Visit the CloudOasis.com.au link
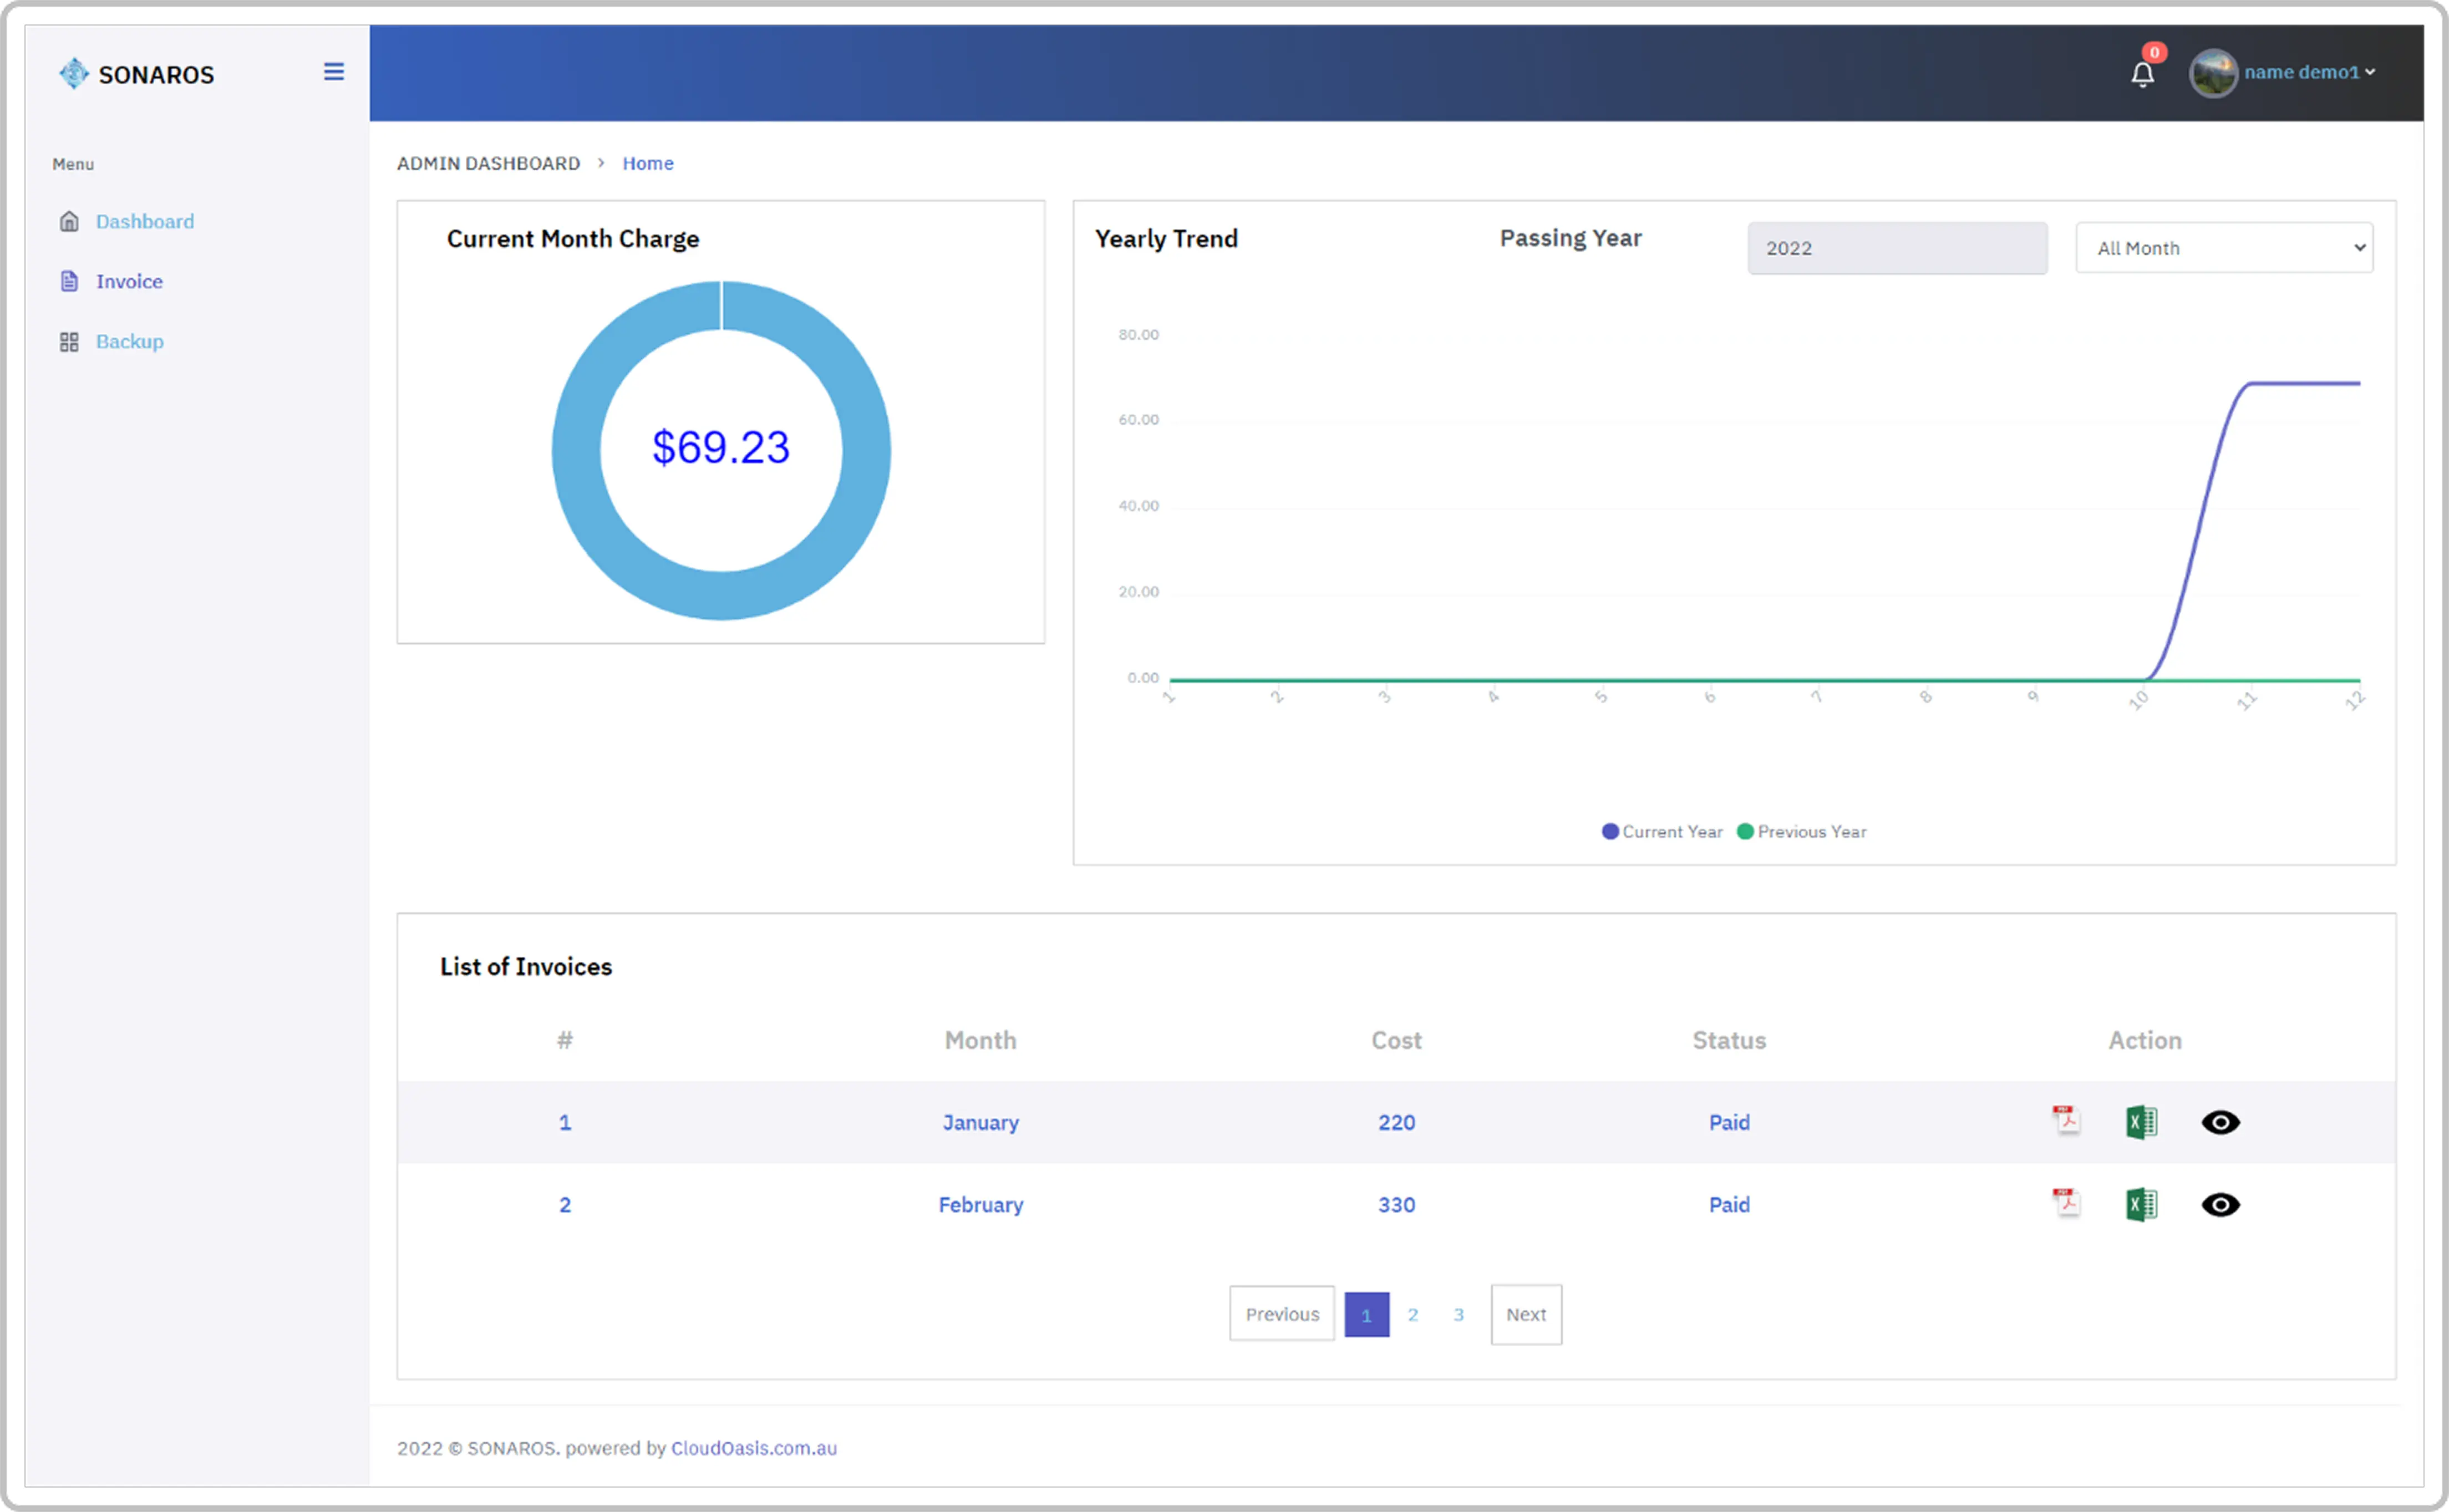This screenshot has width=2449, height=1512. (753, 1447)
